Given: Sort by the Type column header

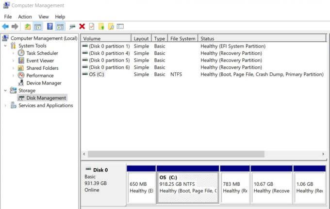Looking at the screenshot, I should tap(159, 38).
